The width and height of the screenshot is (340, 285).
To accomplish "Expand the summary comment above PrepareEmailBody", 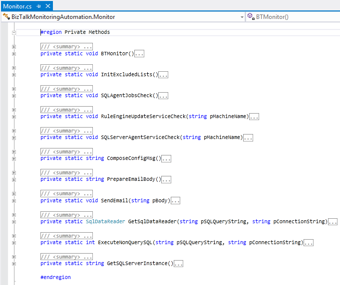I will pyautogui.click(x=14, y=173).
